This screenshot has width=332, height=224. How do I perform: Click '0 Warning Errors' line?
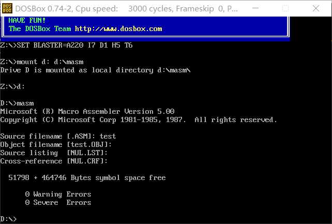(x=58, y=194)
